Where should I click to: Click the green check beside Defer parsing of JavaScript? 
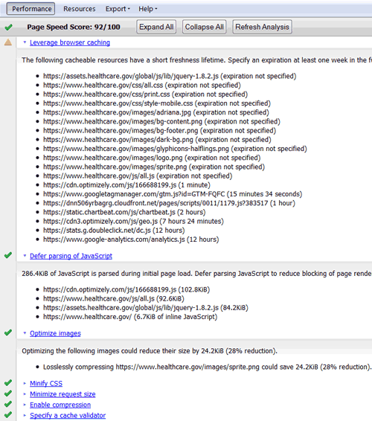point(8,255)
